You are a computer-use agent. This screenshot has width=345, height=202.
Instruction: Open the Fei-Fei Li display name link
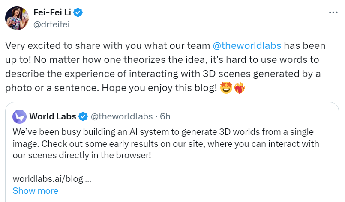pos(52,13)
